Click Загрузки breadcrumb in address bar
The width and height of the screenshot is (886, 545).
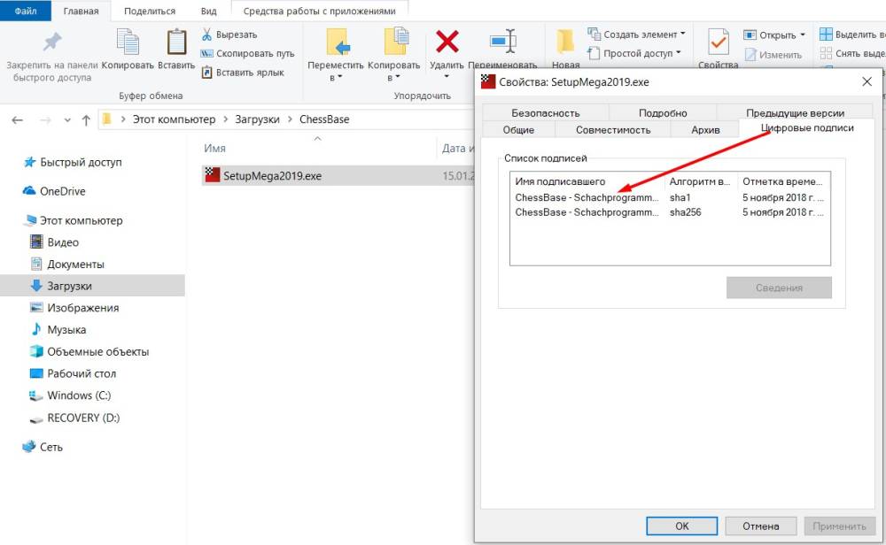coord(257,119)
